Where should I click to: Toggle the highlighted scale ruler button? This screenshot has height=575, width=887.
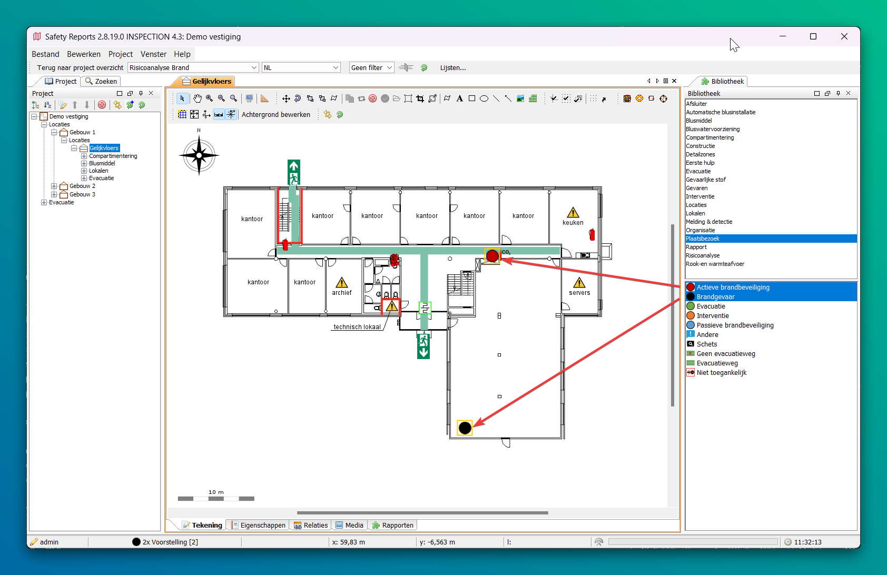[x=219, y=114]
